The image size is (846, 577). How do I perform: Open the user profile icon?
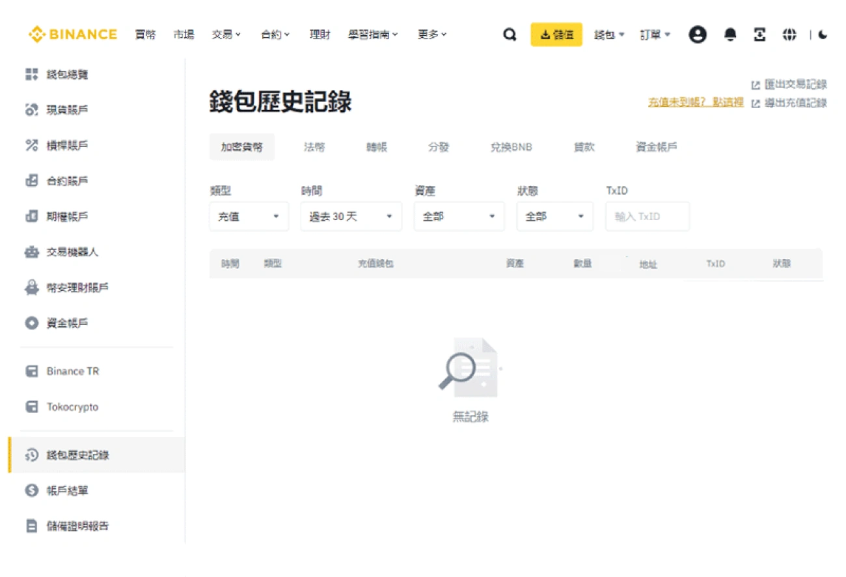pyautogui.click(x=698, y=35)
